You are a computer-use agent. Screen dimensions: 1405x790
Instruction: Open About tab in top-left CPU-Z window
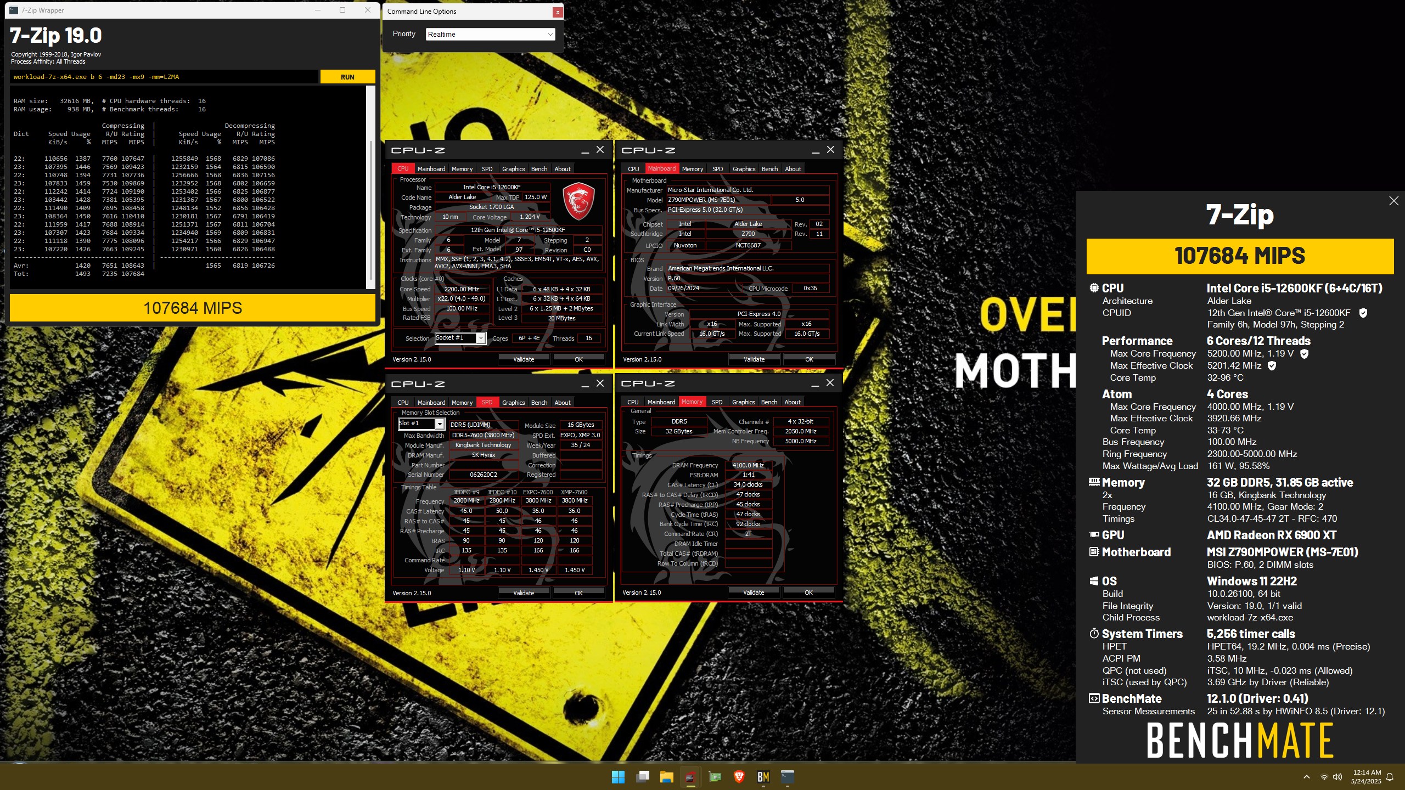click(563, 169)
